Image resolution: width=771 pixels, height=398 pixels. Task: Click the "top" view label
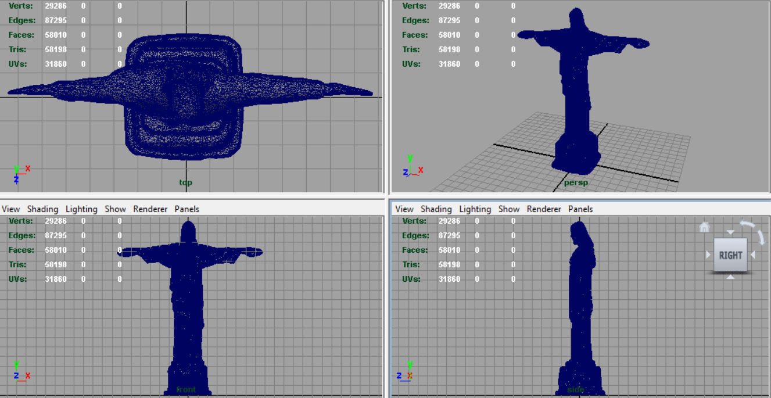click(185, 182)
